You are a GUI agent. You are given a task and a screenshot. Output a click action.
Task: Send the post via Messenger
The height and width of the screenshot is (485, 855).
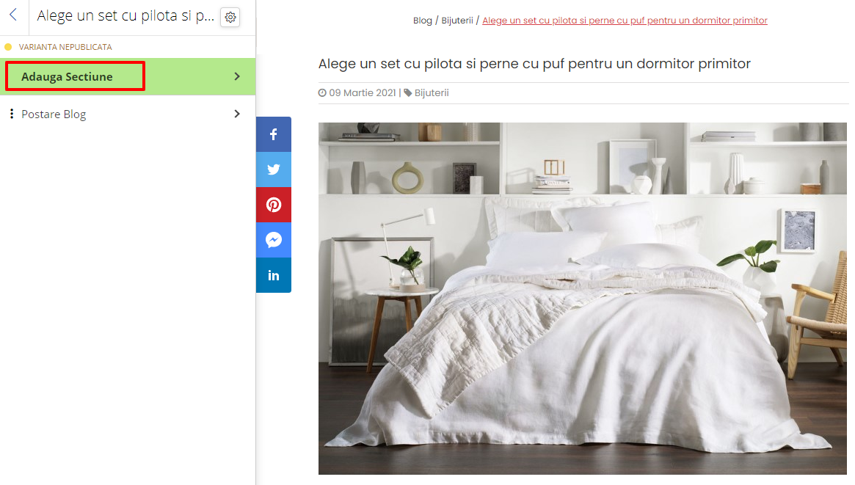point(274,240)
